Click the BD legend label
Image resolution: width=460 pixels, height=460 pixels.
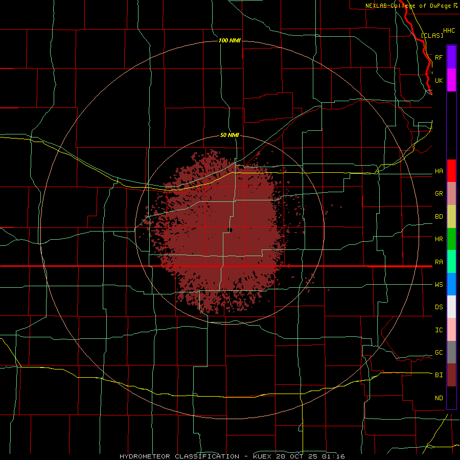coord(439,217)
